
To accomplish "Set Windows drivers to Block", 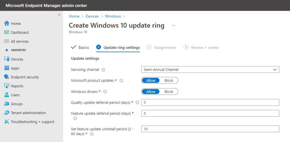I will (169, 92).
